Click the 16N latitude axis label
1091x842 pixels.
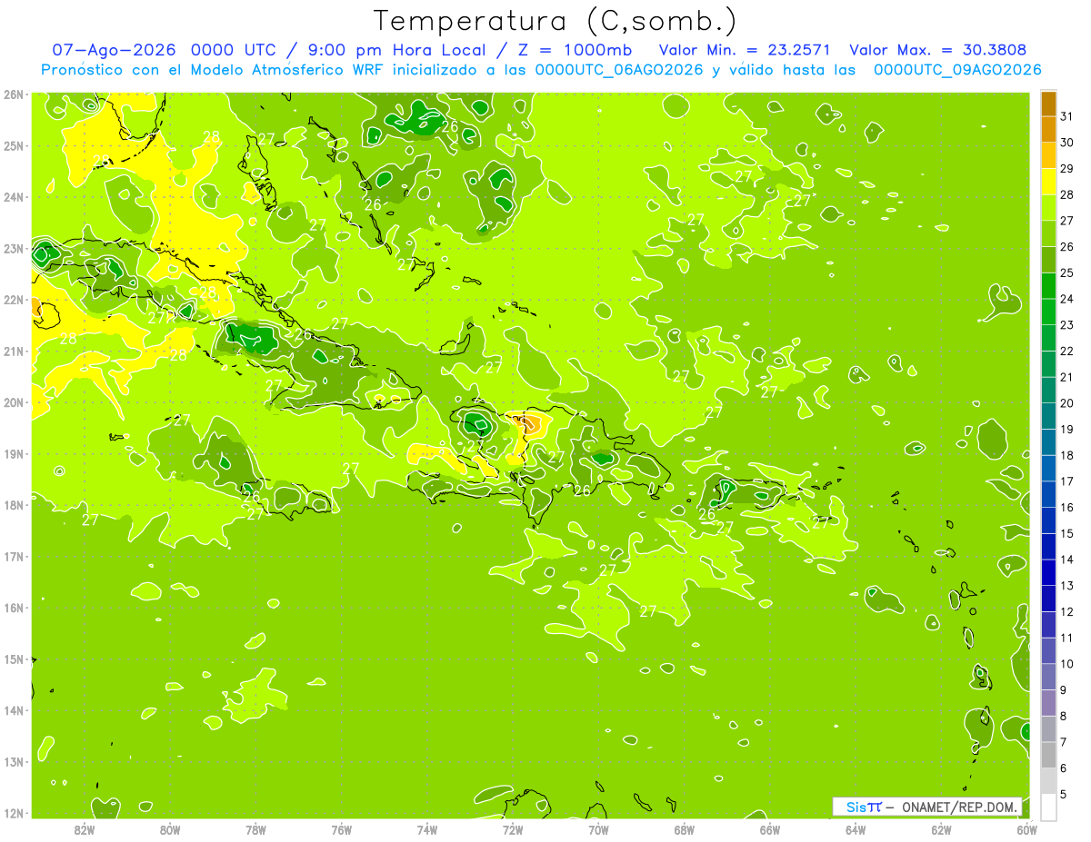(14, 608)
